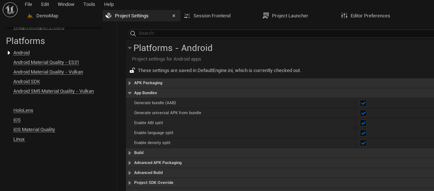Click the Editor Preferences sliders icon
434x191 pixels.
tap(344, 16)
